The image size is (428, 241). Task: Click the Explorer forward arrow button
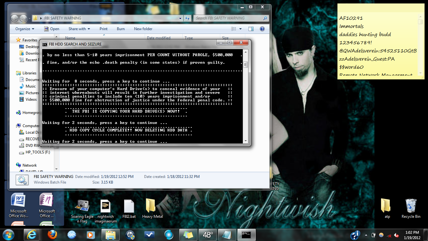[x=23, y=18]
